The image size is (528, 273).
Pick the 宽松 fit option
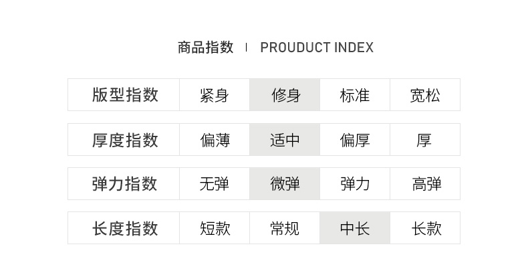click(x=424, y=95)
